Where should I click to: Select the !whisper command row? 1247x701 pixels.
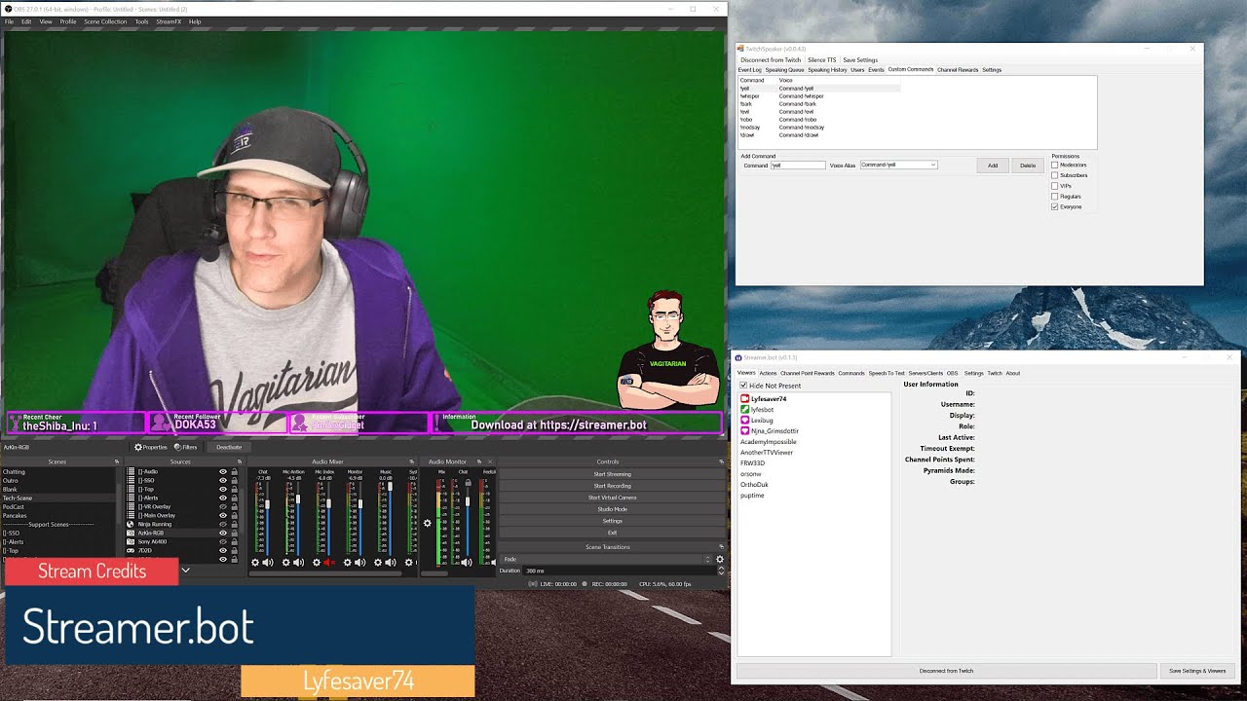tap(819, 96)
